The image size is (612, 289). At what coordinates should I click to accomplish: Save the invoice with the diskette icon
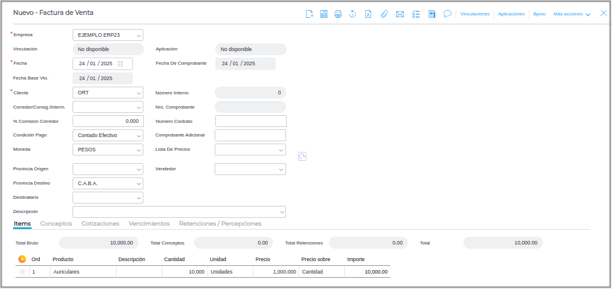[x=324, y=14]
